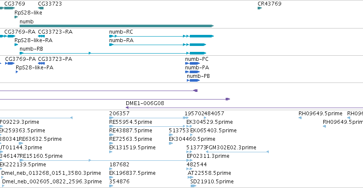The width and height of the screenshot is (363, 188).
Task: Click the numb-RC transcript line
Action: pyautogui.click(x=161, y=36)
